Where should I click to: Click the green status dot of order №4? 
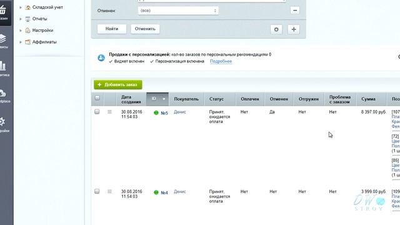tap(156, 192)
